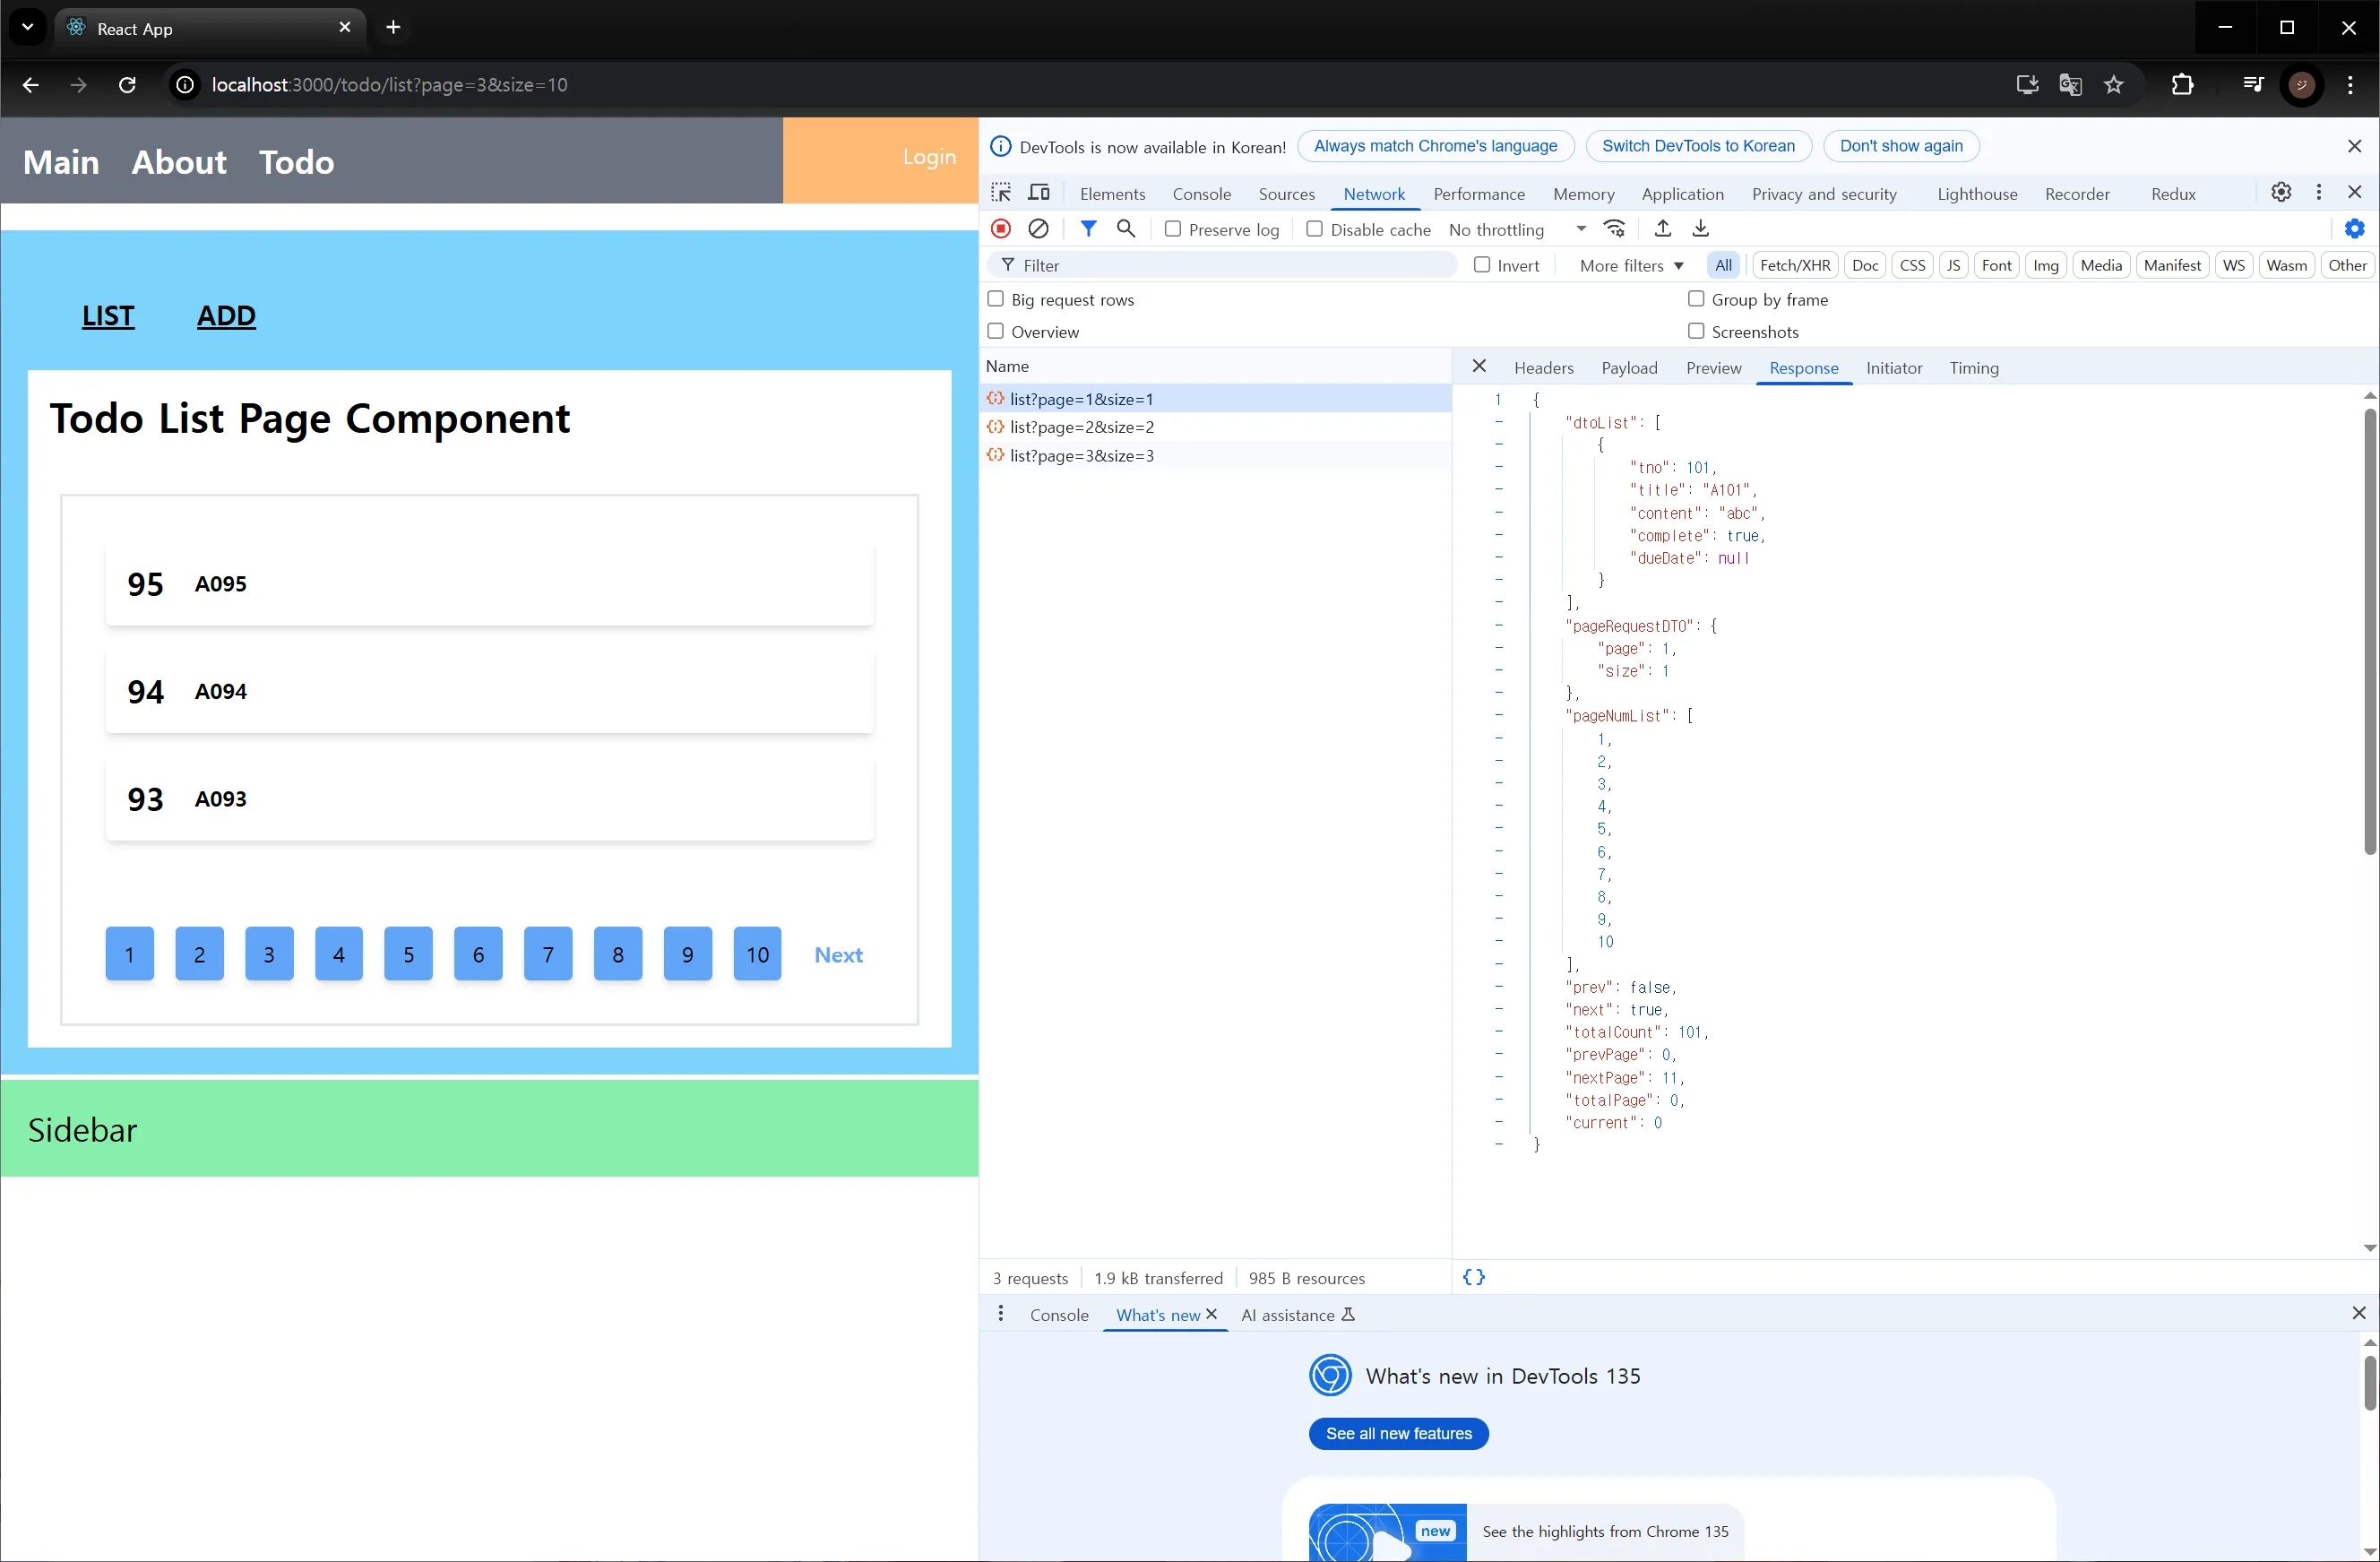This screenshot has width=2380, height=1562.
Task: Click Switch DevTools to Korean
Action: tap(1698, 146)
